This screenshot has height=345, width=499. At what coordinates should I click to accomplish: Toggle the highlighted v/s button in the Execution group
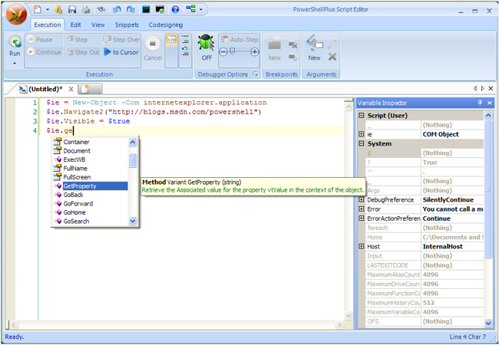[x=171, y=40]
